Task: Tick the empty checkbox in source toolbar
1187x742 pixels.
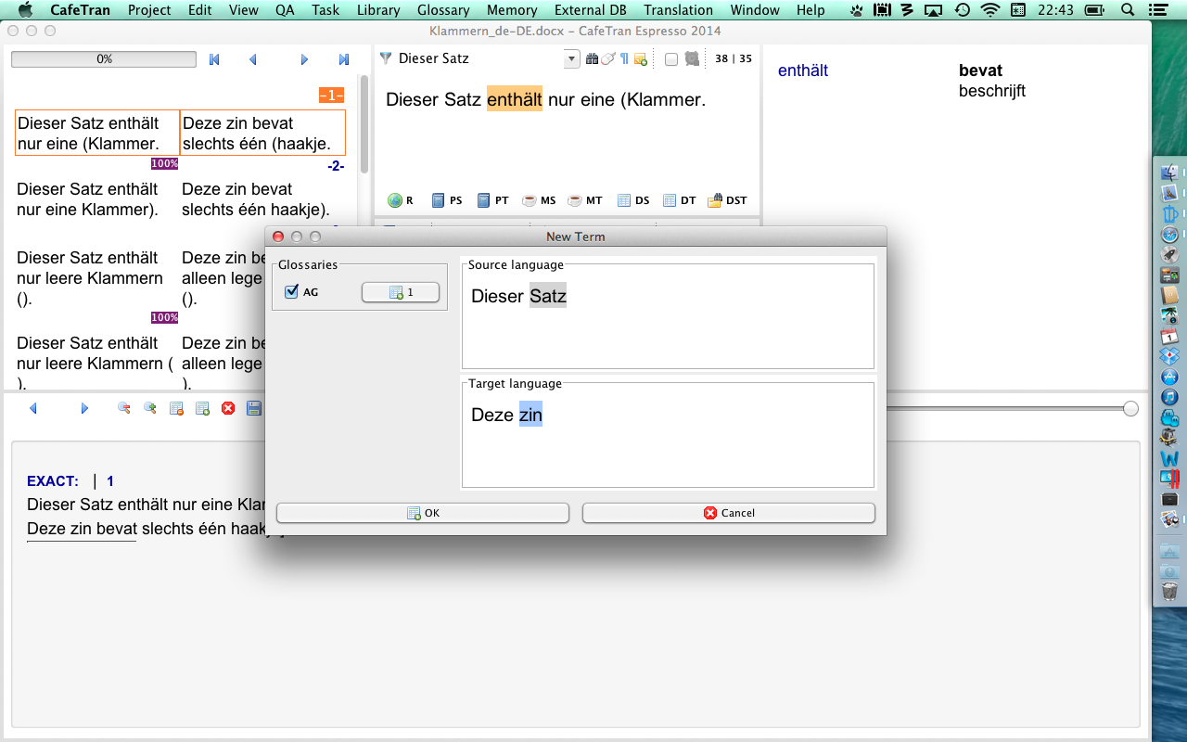Action: [x=670, y=59]
